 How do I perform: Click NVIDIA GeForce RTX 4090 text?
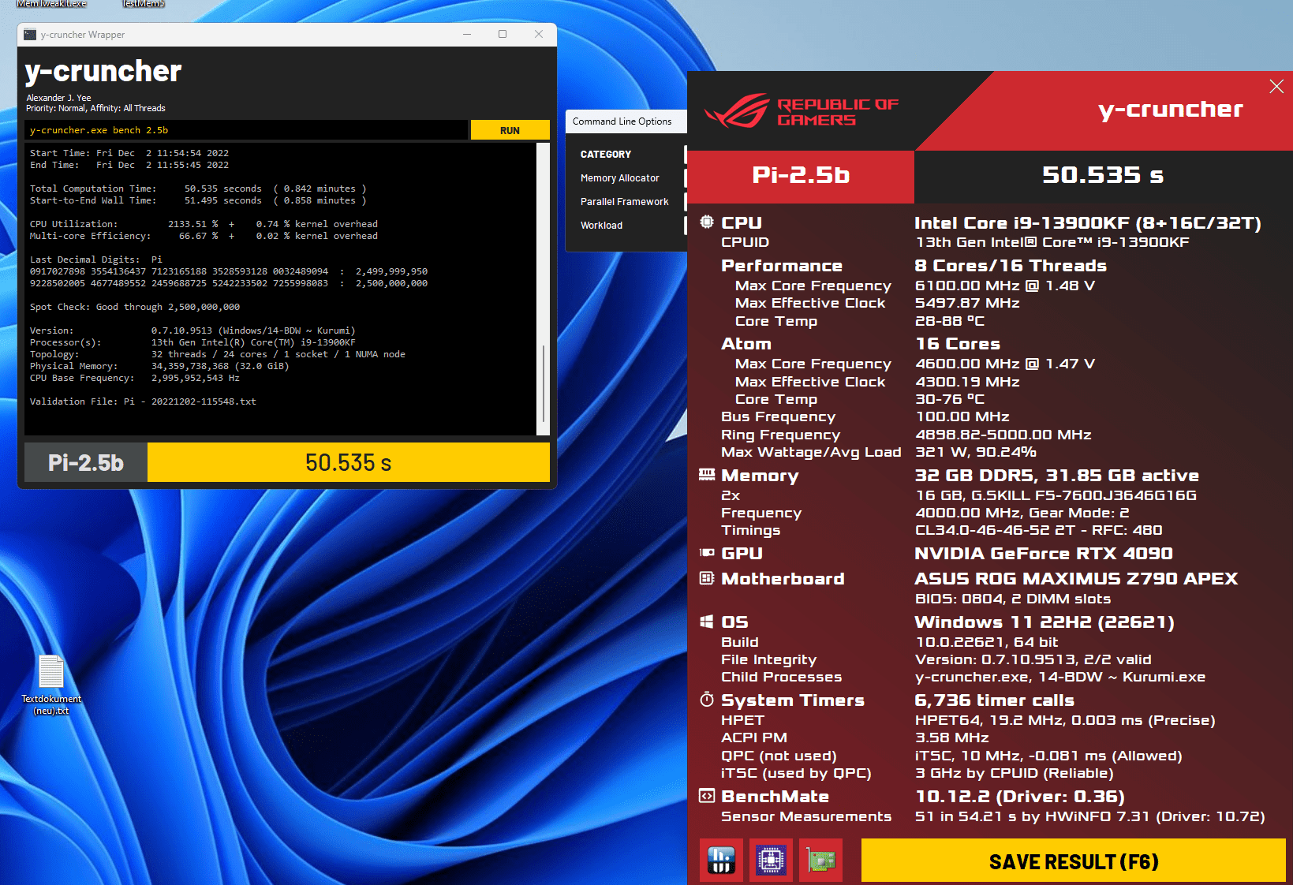[x=1044, y=554]
